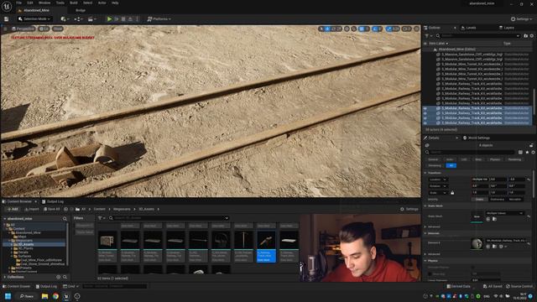Click the Stop simulation square icon
This screenshot has height=302, width=537.
point(123,19)
